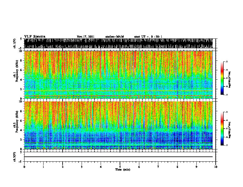This screenshot has width=243, height=187.
Task: Click inside the ch.1 spectrogram panel
Action: (x=118, y=75)
